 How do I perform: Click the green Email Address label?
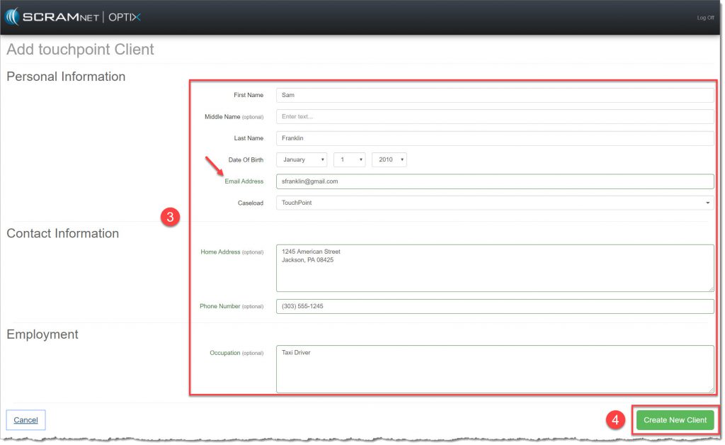[244, 181]
